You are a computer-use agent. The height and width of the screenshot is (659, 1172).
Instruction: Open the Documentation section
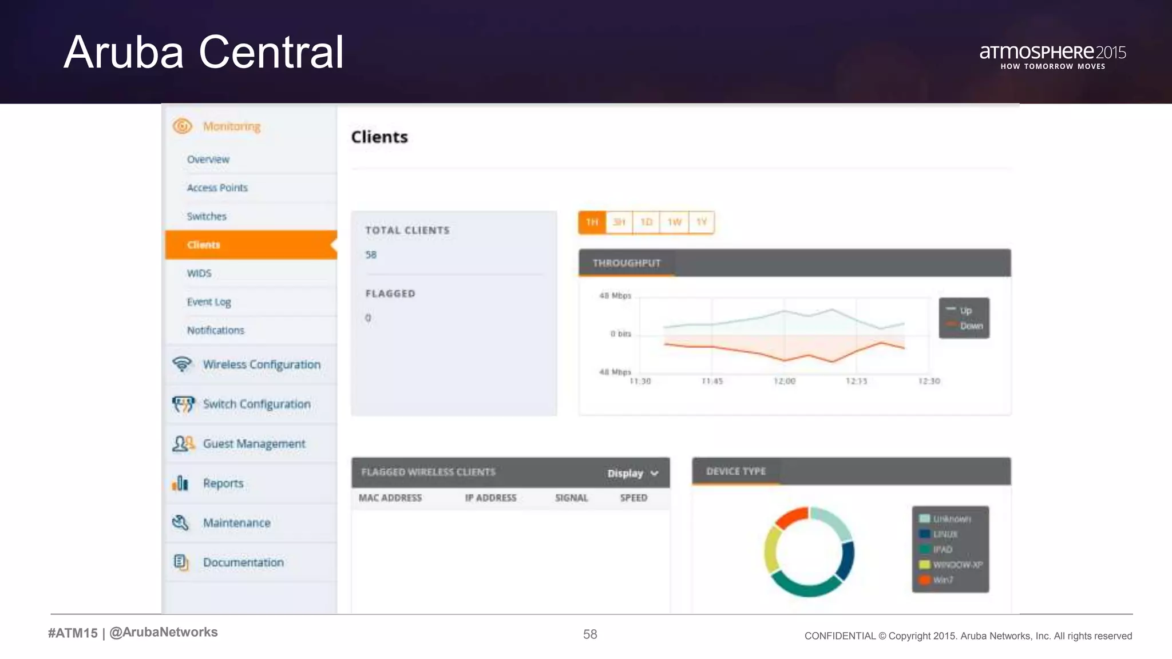pos(243,562)
